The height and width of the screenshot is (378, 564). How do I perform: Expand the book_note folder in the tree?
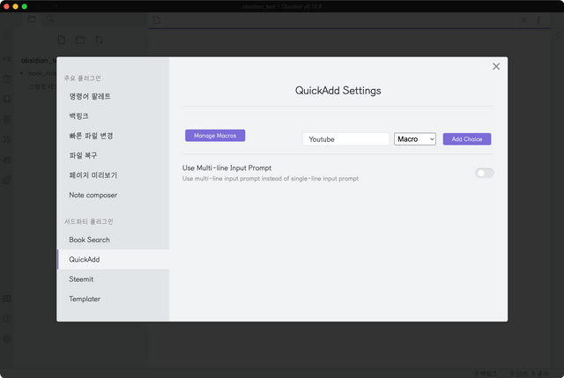pos(22,73)
